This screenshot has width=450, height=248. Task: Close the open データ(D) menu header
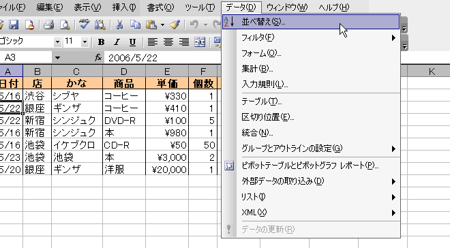[241, 7]
